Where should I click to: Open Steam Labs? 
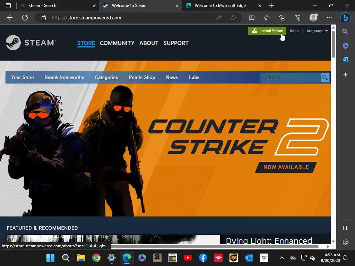coord(194,77)
